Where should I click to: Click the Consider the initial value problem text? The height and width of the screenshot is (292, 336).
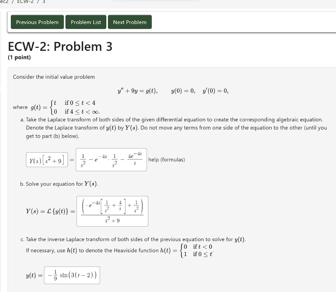53,77
